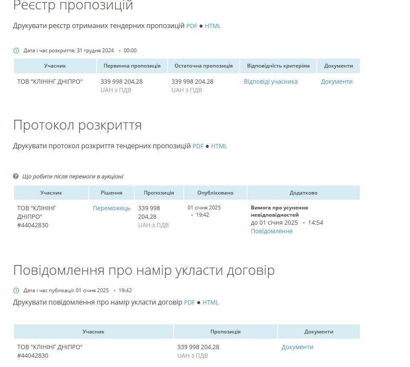This screenshot has height=367, width=410.
Task: Select the Учасник column header
Action: coord(55,66)
